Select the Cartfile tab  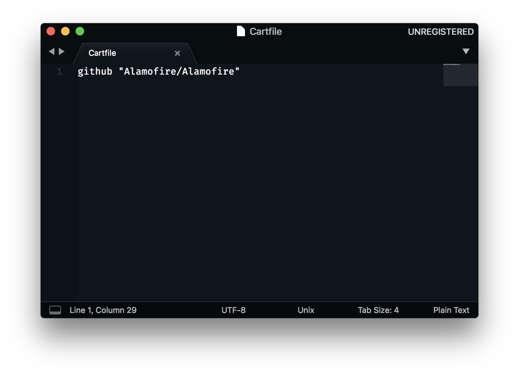coord(135,53)
